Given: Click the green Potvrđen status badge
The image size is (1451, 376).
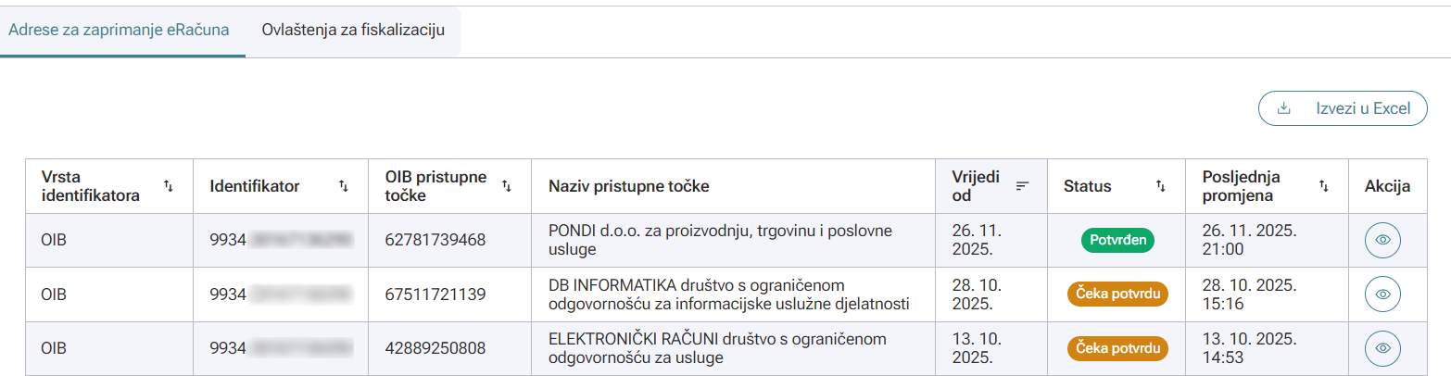Looking at the screenshot, I should (x=1117, y=240).
